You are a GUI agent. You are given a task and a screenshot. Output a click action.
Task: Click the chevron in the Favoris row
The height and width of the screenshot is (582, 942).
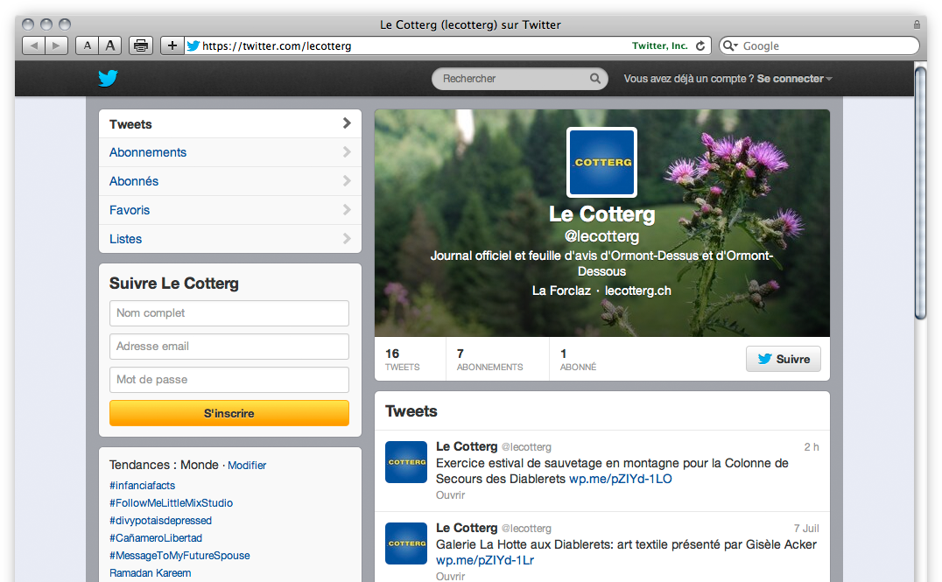coord(347,210)
